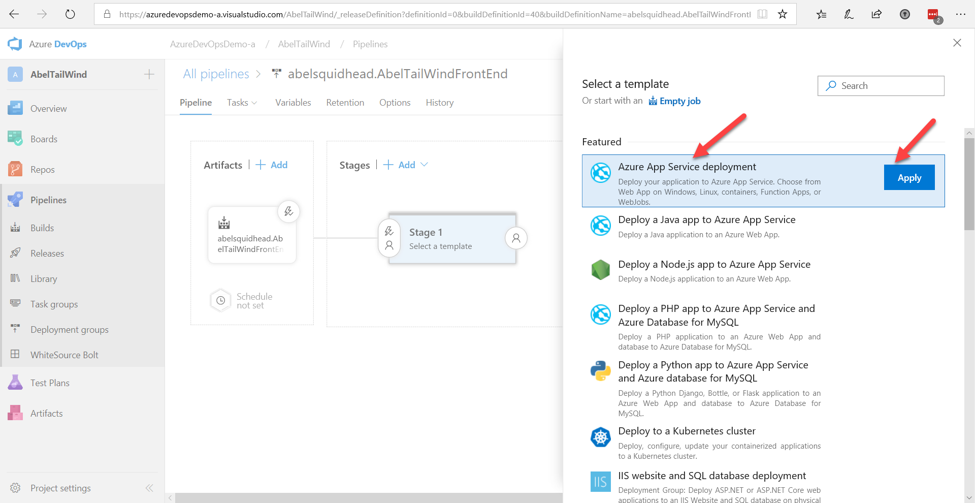Viewport: 975px width, 503px height.
Task: Click the continuous deployment trigger lightning icon on the artifact
Action: click(288, 211)
